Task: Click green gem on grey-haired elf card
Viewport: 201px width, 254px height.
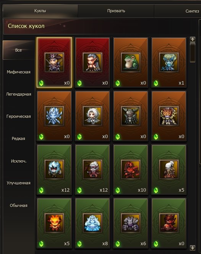Action: pyautogui.click(x=79, y=83)
